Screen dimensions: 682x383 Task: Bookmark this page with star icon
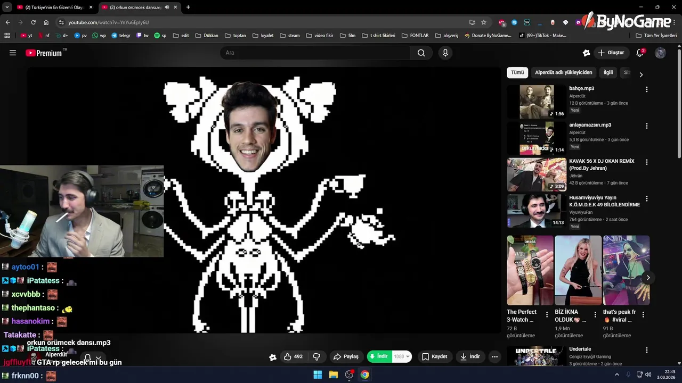click(484, 22)
